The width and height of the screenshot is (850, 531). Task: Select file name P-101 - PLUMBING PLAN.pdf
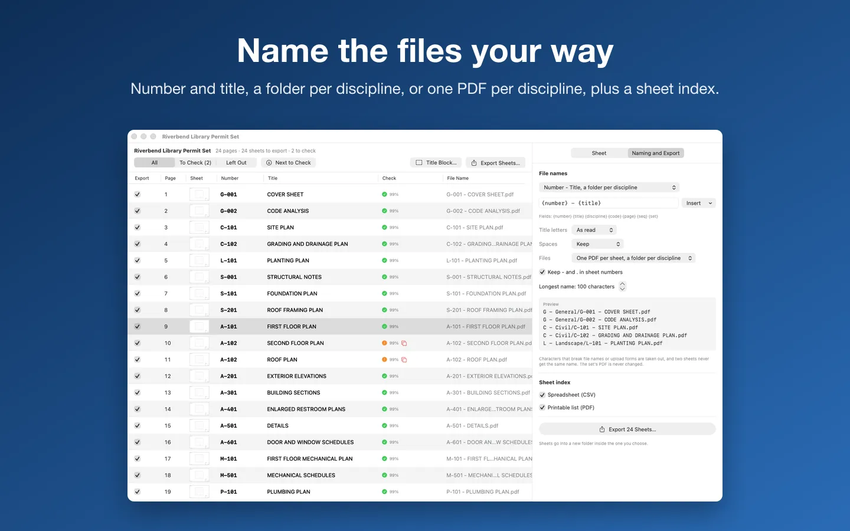(483, 491)
